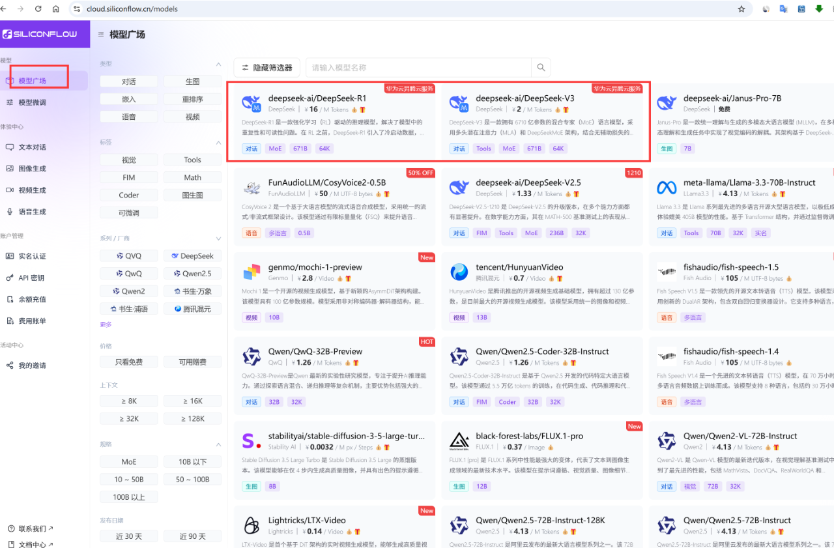Select the Coder tag filter
The image size is (834, 548).
coord(129,195)
